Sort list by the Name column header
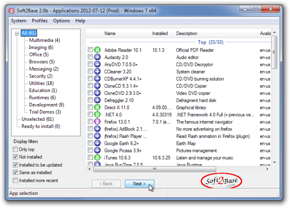The width and height of the screenshot is (290, 208). (126, 33)
